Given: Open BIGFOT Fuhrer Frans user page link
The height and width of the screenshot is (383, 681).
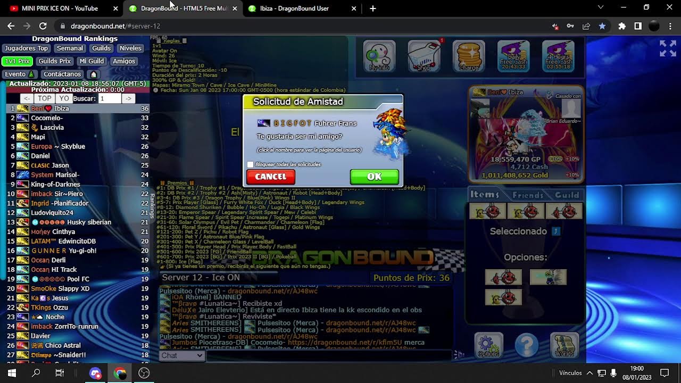Looking at the screenshot, I should point(315,123).
